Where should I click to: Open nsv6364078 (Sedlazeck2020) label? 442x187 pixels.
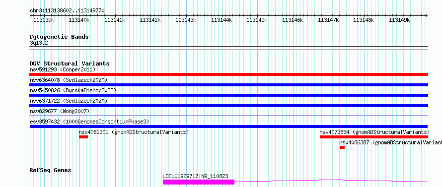(x=69, y=80)
